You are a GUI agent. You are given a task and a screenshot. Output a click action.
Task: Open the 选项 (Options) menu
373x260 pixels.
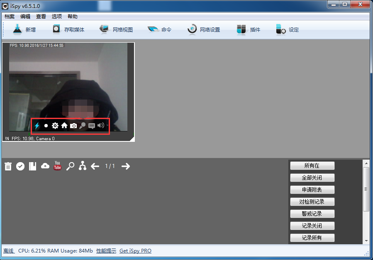point(56,17)
